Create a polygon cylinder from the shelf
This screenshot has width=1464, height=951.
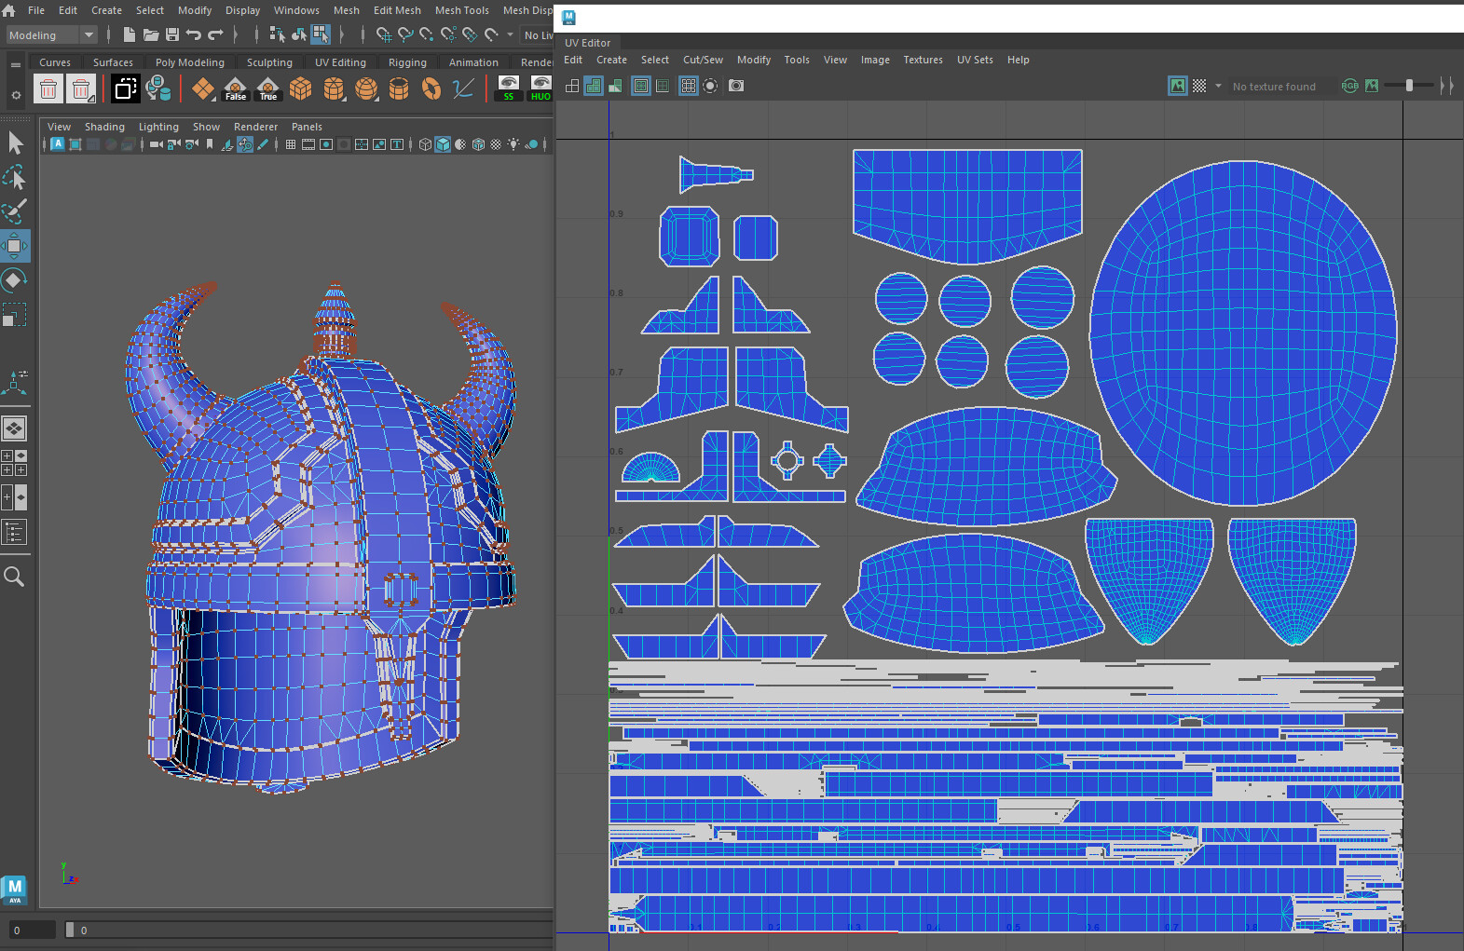pos(334,88)
